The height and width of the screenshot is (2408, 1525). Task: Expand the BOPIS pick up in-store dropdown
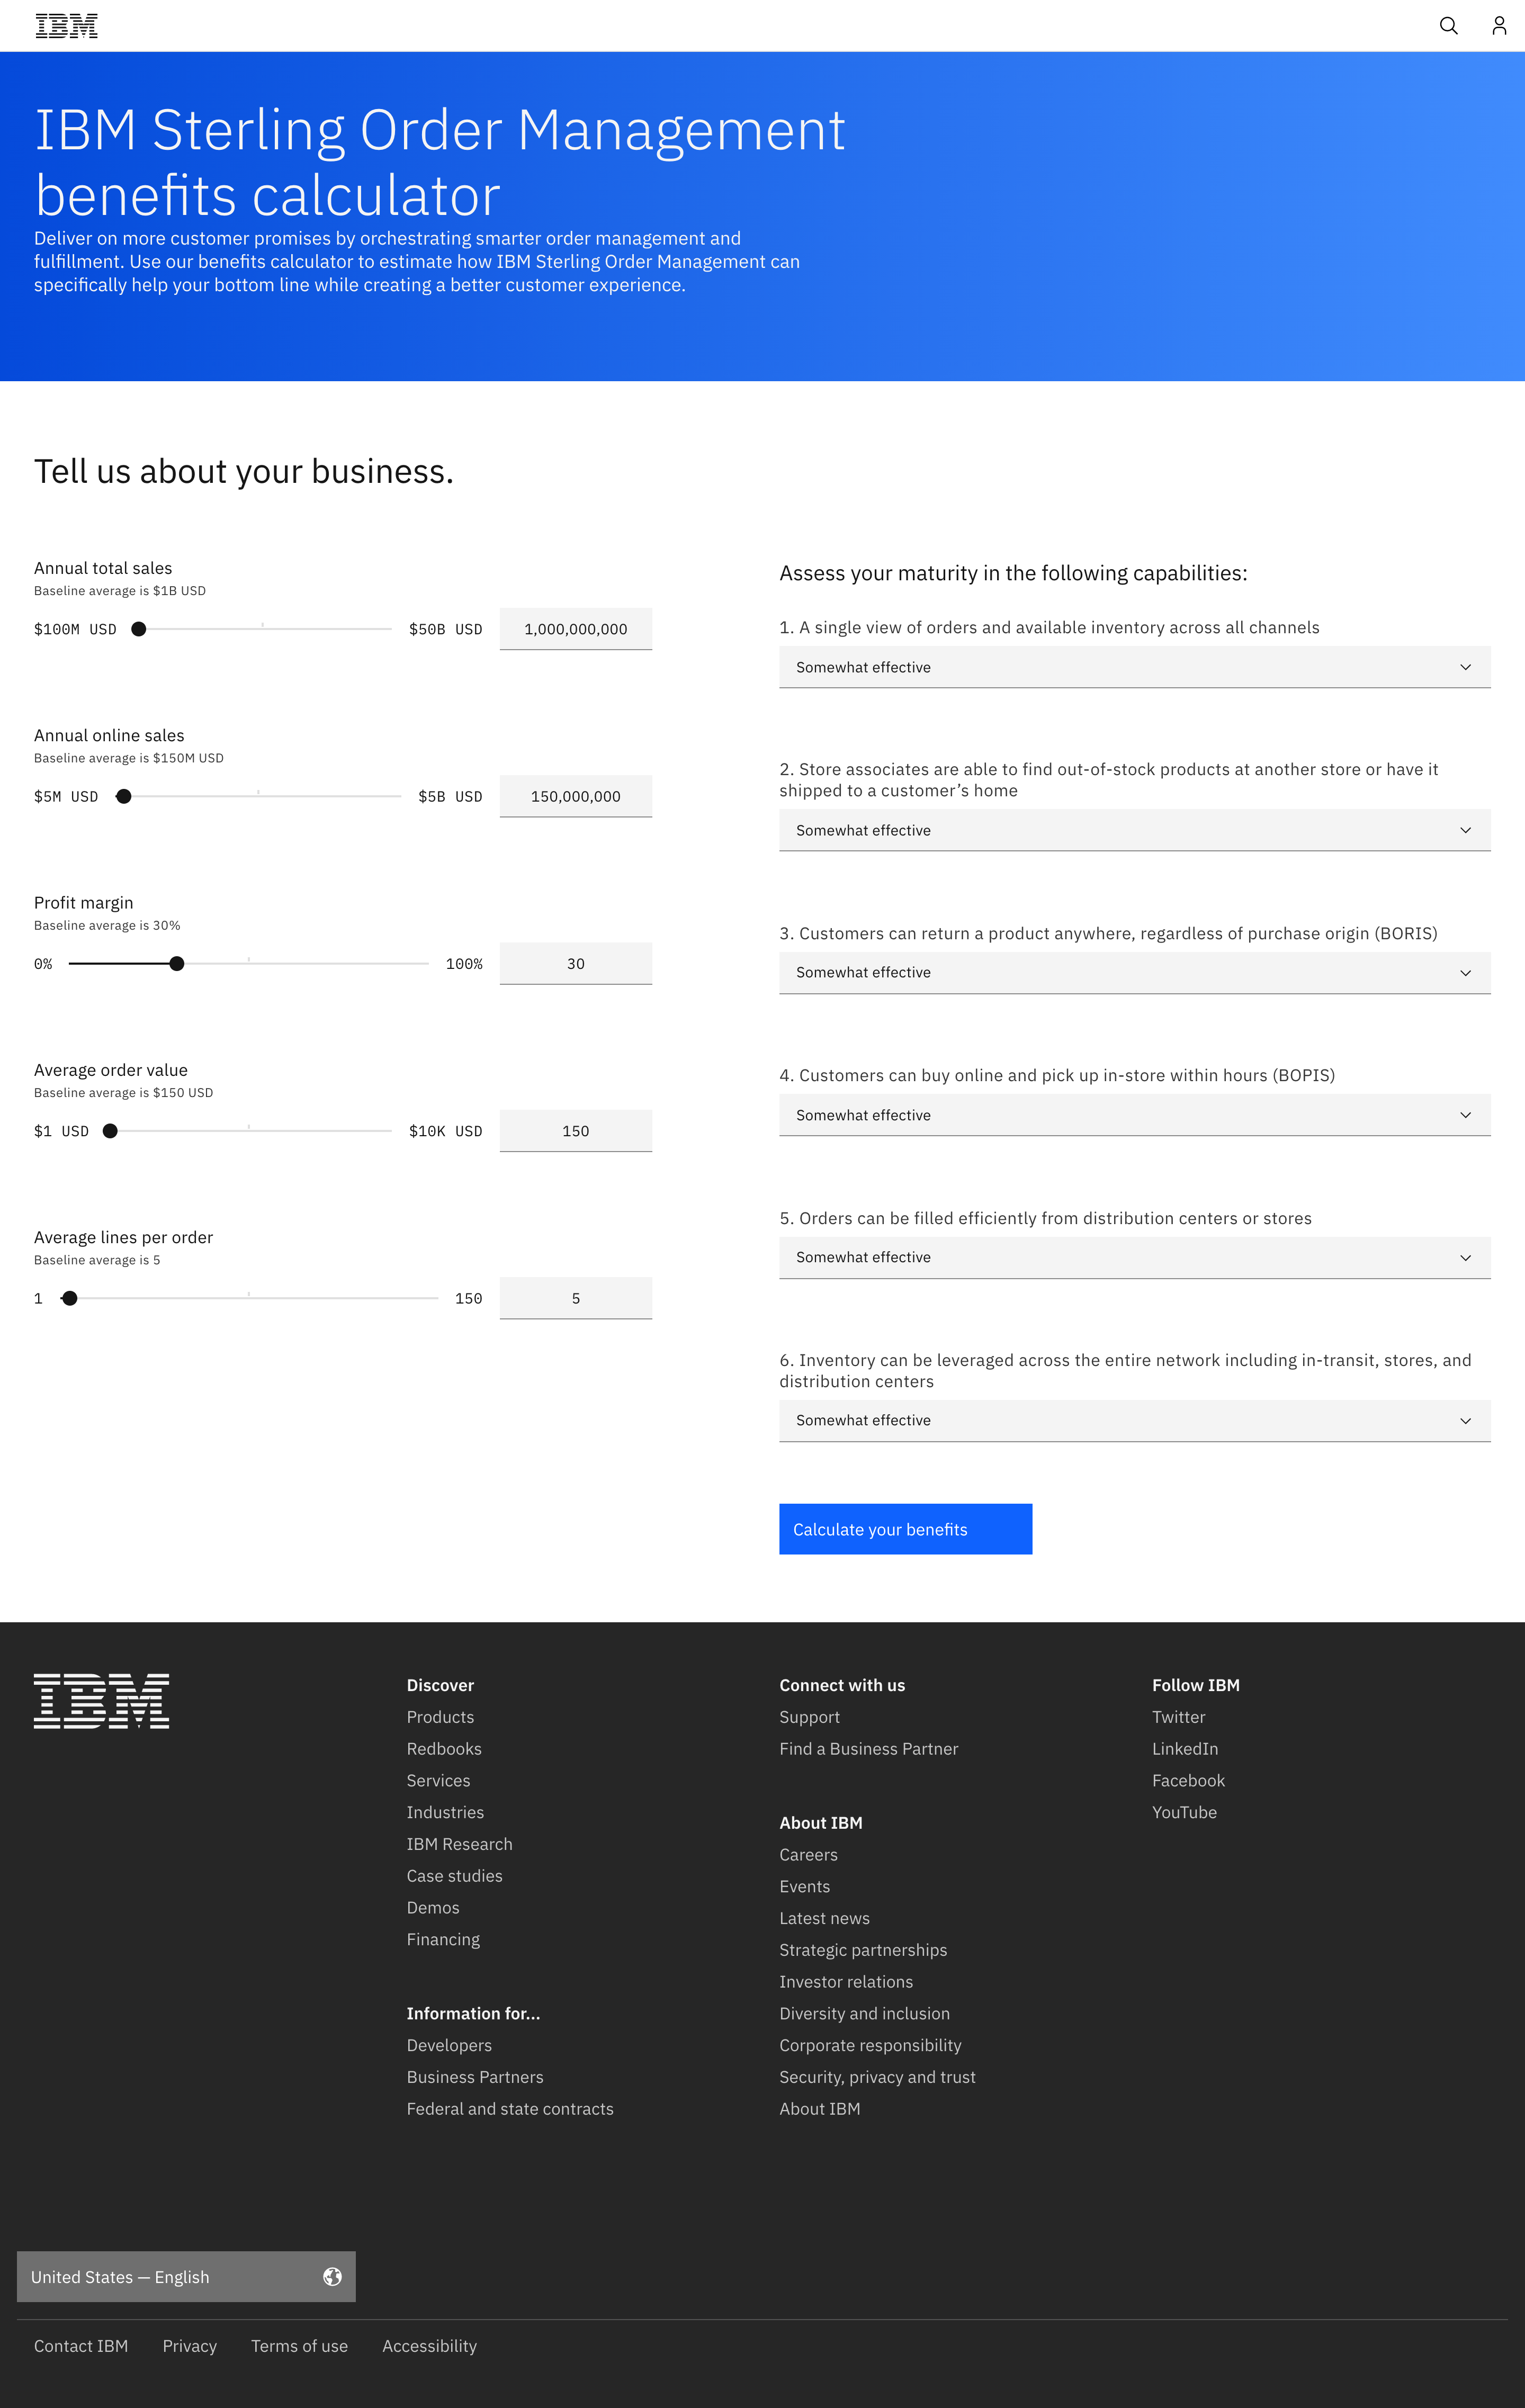(x=1134, y=1115)
